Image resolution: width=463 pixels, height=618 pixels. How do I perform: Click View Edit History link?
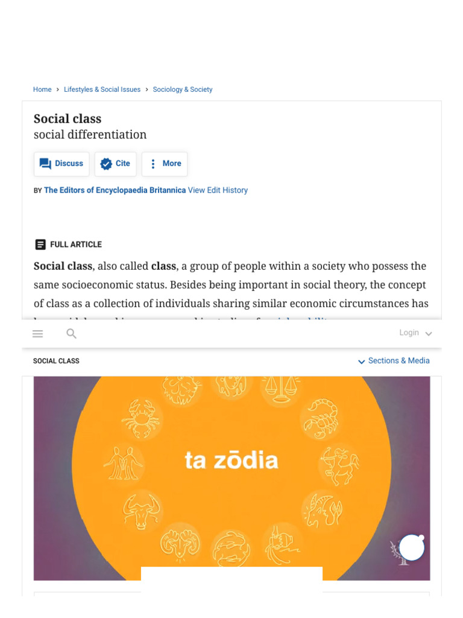coord(218,190)
